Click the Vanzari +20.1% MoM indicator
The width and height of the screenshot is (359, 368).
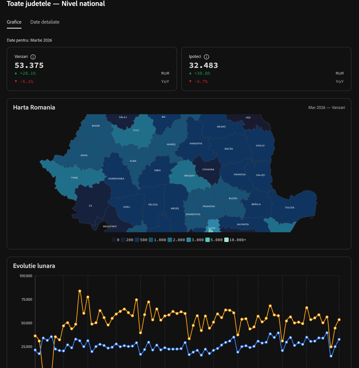[27, 73]
